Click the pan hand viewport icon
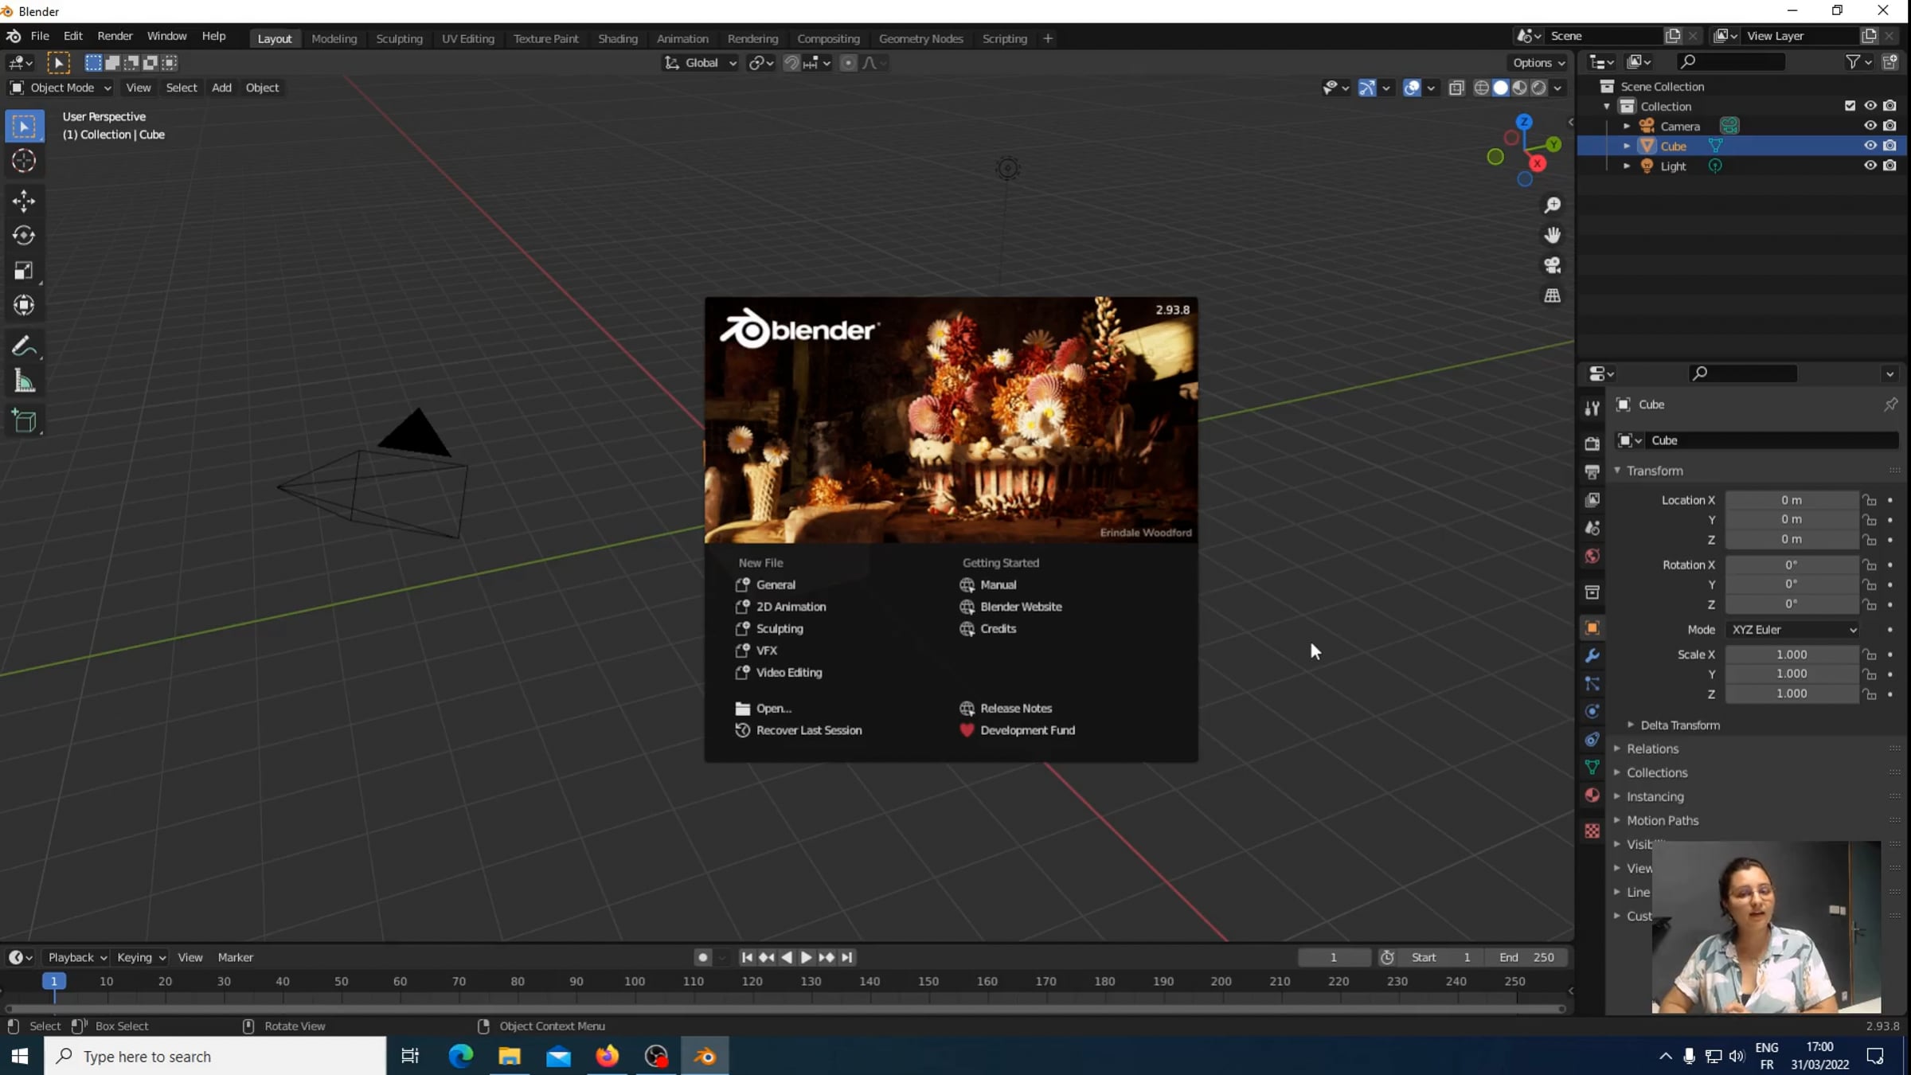This screenshot has height=1075, width=1911. coord(1552,236)
